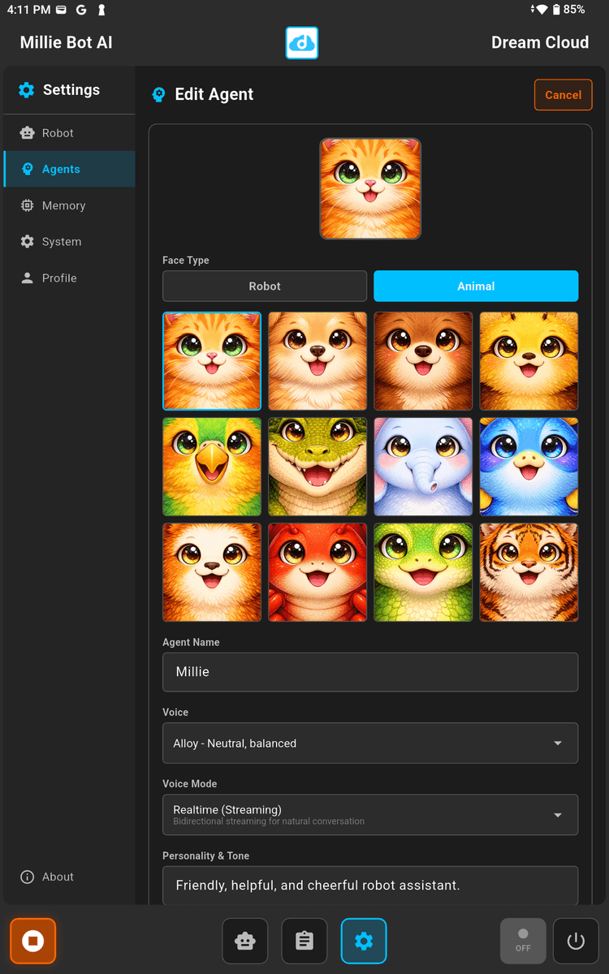Open Memory settings section
The image size is (609, 974).
pyautogui.click(x=69, y=205)
